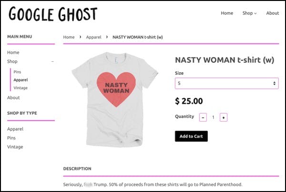Collapse the Shop submenu in sidebar
This screenshot has width=286, height=192.
click(52, 62)
